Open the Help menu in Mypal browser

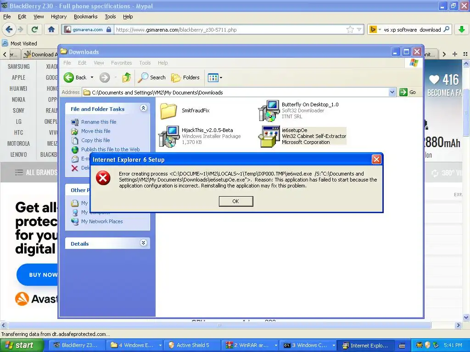coord(128,16)
